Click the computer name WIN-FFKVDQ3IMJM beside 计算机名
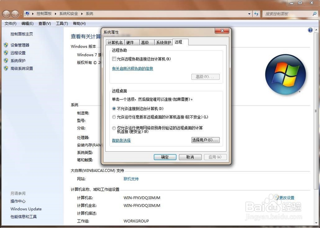This screenshot has width=320, height=228. click(142, 198)
